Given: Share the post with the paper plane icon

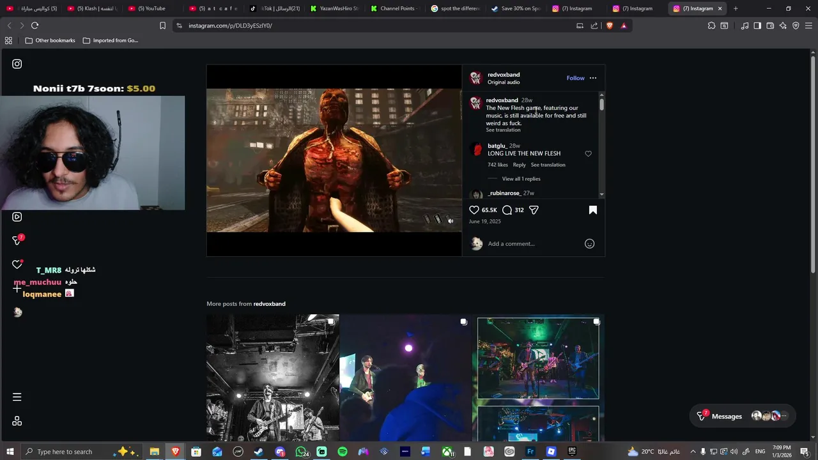Looking at the screenshot, I should pyautogui.click(x=534, y=210).
